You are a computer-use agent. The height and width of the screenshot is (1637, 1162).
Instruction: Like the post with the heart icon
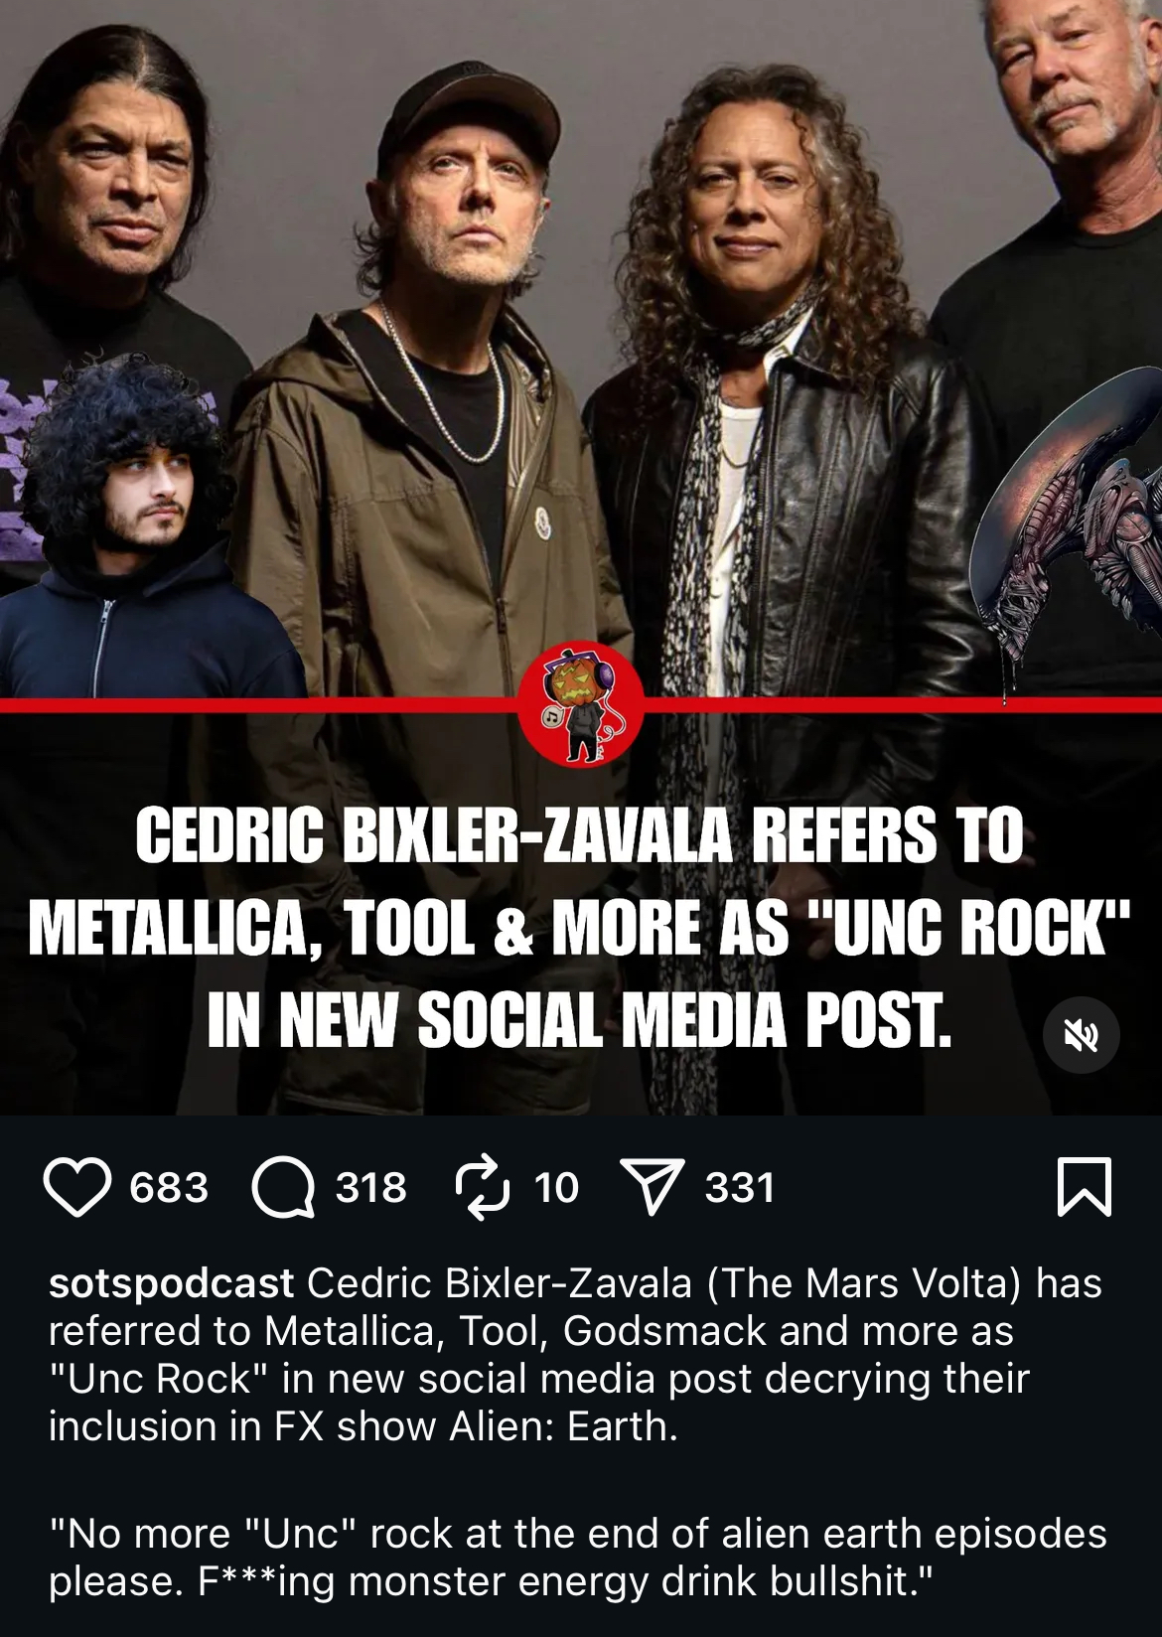coord(76,1187)
